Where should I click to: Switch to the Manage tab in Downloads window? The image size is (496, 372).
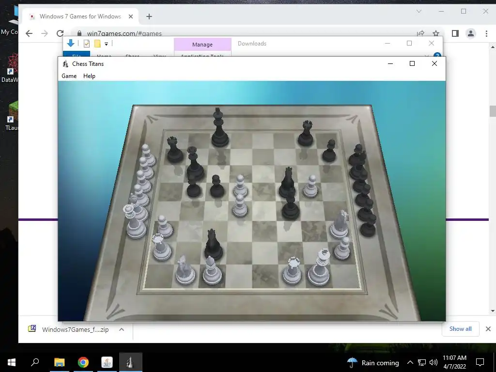[x=202, y=45]
